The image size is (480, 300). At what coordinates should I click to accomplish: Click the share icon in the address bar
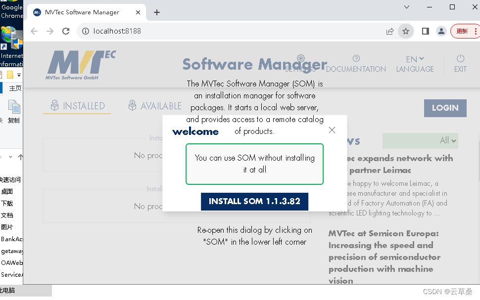390,31
